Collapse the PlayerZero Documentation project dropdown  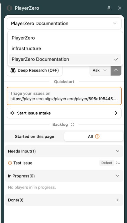tap(64, 23)
